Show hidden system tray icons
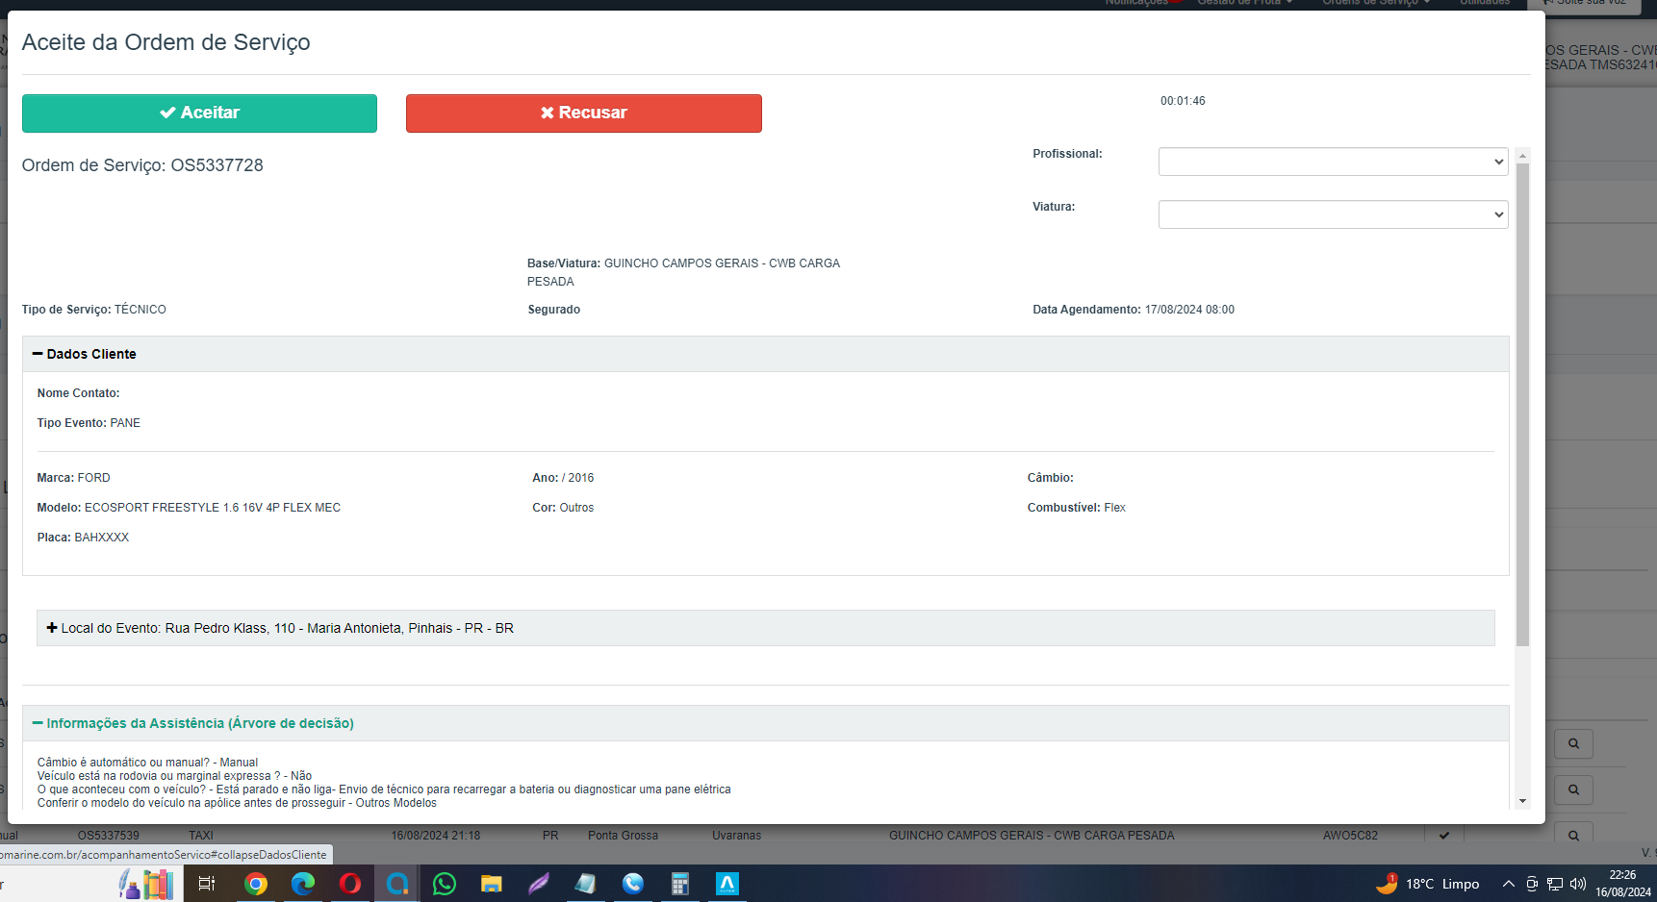Viewport: 1657px width, 902px height. (1508, 884)
